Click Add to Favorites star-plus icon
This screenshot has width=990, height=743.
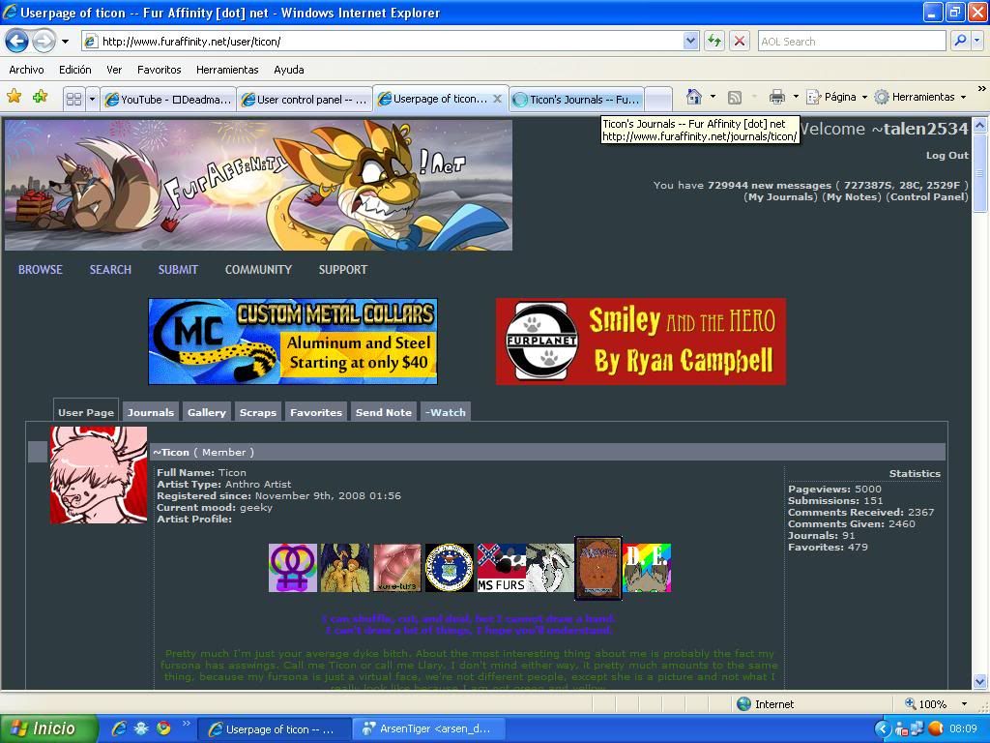(x=40, y=97)
